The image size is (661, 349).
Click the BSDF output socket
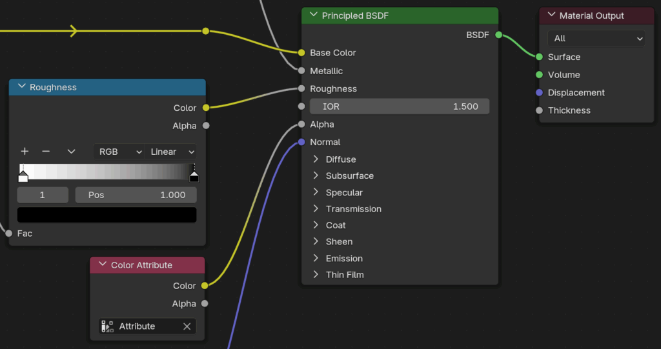498,35
